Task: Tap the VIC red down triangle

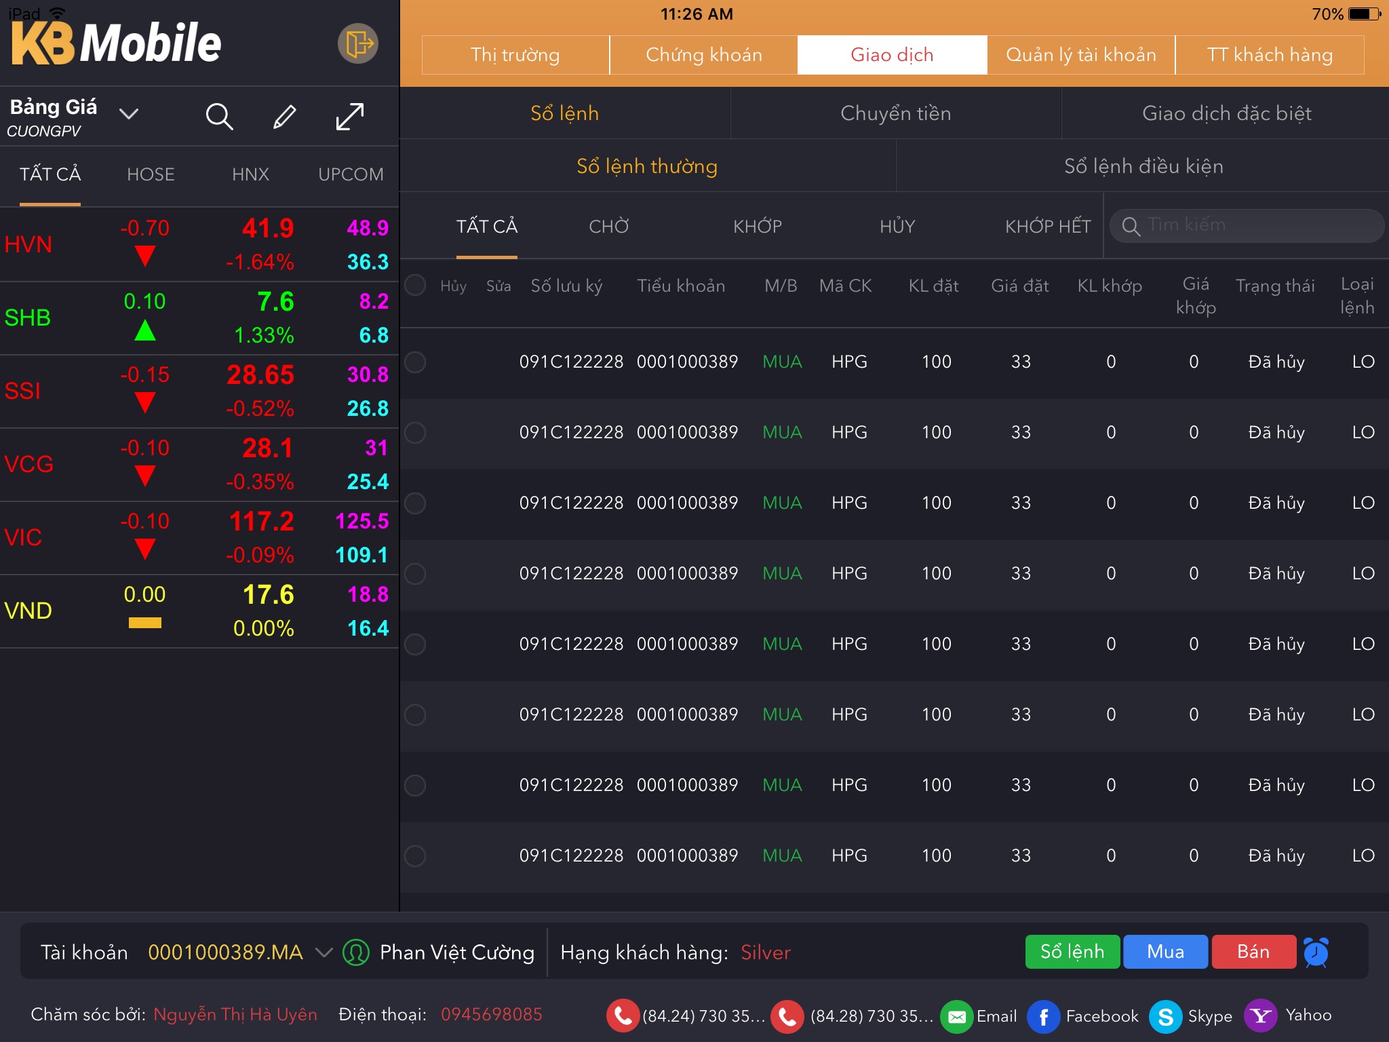Action: point(145,549)
